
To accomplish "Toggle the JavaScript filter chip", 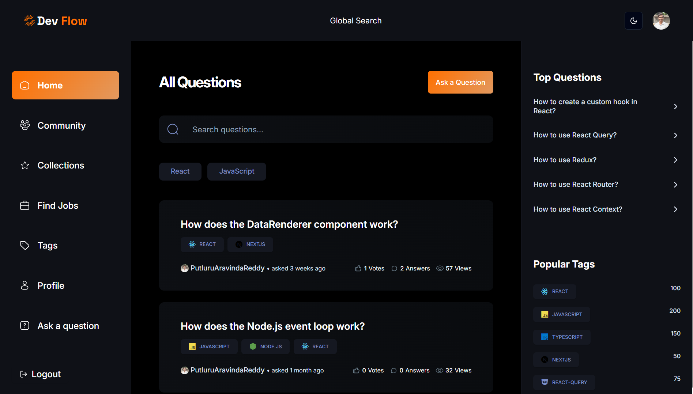I will point(237,171).
